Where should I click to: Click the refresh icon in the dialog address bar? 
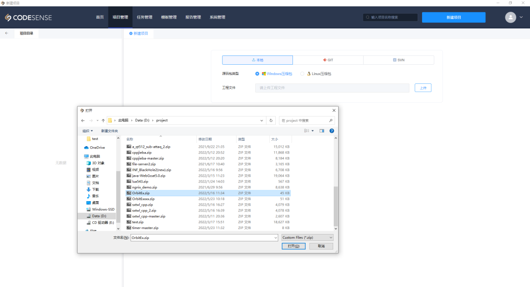(271, 120)
